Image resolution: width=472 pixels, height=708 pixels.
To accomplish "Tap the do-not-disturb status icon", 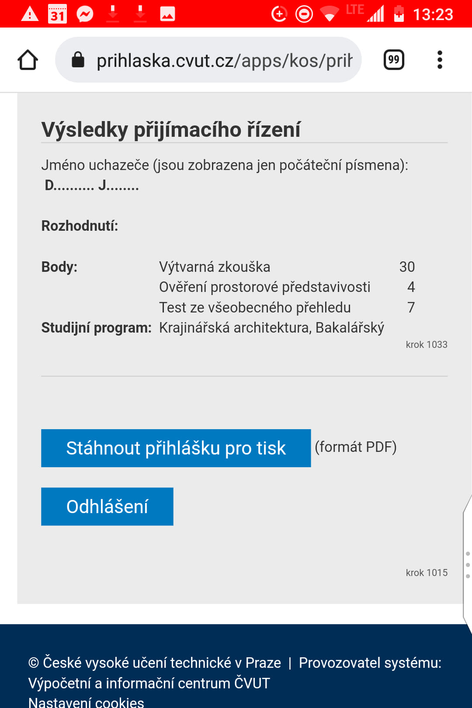I will point(304,14).
